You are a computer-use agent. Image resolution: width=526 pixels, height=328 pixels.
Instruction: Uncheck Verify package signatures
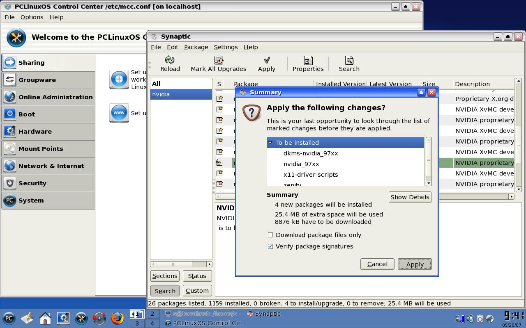(x=270, y=246)
